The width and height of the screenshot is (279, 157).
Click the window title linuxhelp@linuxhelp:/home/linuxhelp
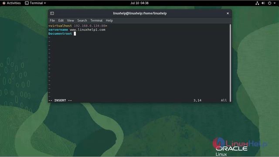coord(140,14)
